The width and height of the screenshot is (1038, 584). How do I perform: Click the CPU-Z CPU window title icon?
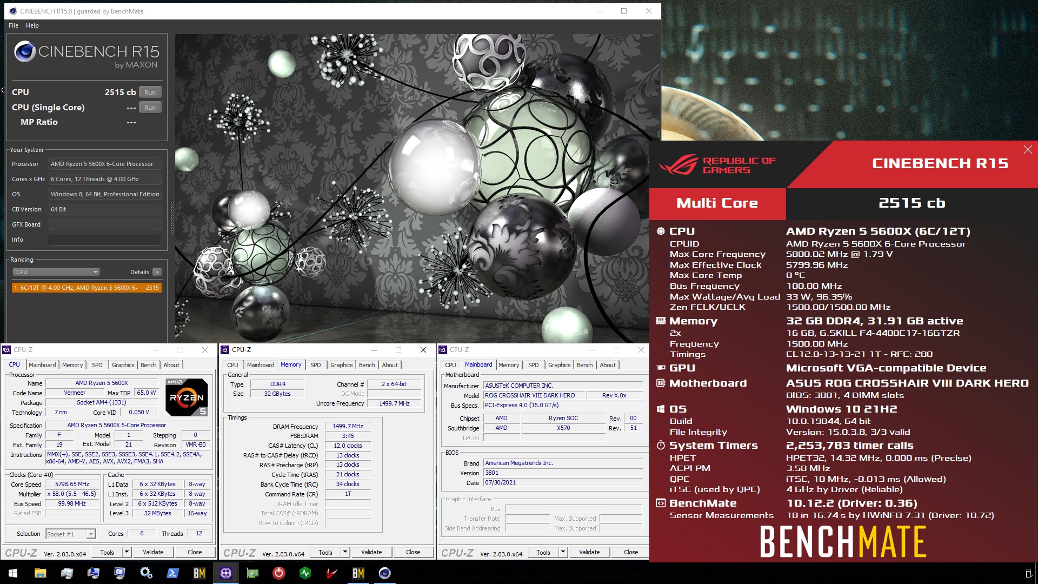click(x=6, y=350)
